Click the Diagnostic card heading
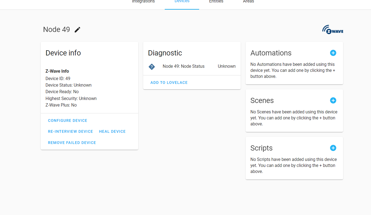Image resolution: width=371 pixels, height=215 pixels. (165, 53)
